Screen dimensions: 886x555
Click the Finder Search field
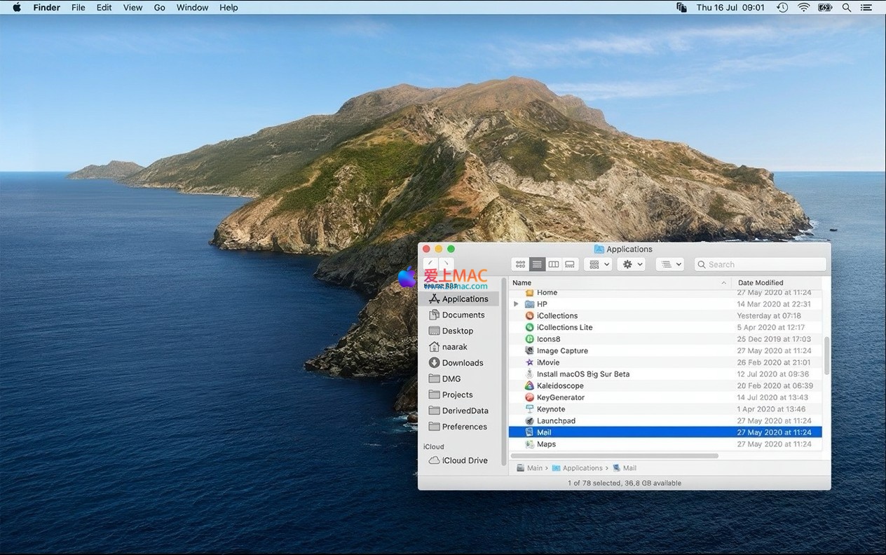[764, 264]
